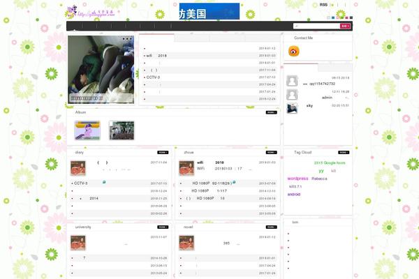Click MORE button in Tag Cloud section
Image resolution: width=419 pixels, height=279 pixels.
[x=344, y=153]
